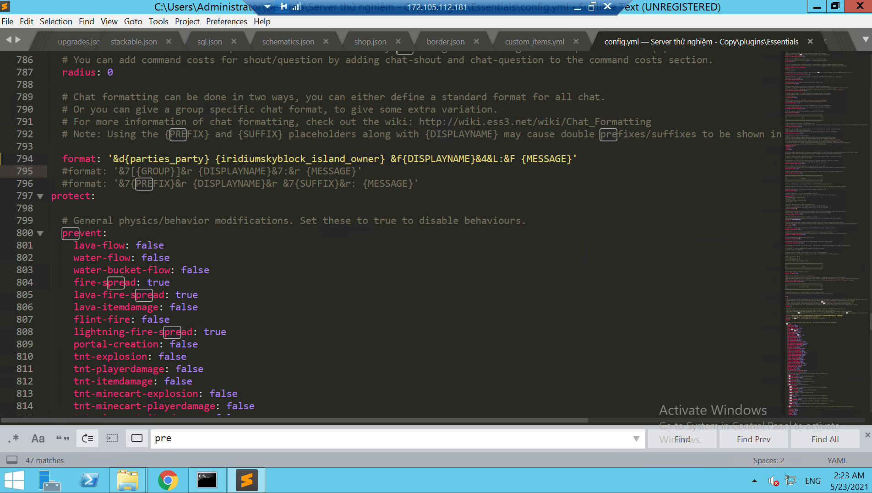Screen dimensions: 872x493
Task: Toggle case sensitive search (Aa)
Action: click(38, 438)
